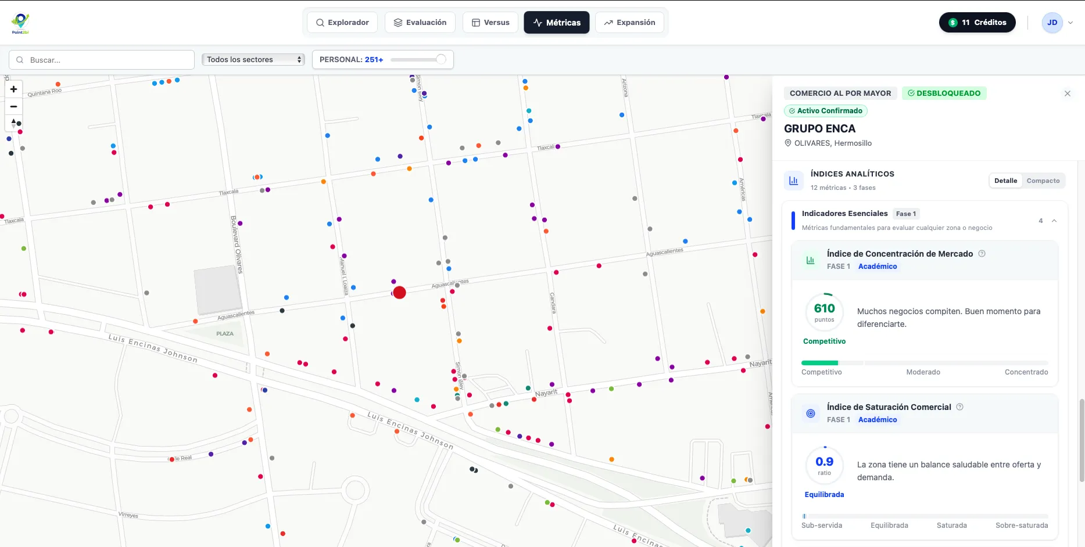
Task: Open the Todos los sectores dropdown
Action: coord(253,60)
